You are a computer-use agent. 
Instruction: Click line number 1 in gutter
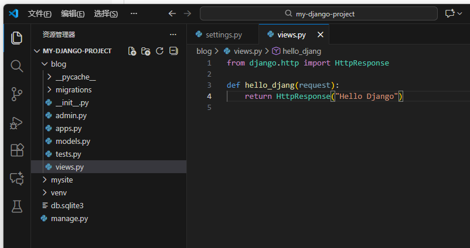(209, 63)
